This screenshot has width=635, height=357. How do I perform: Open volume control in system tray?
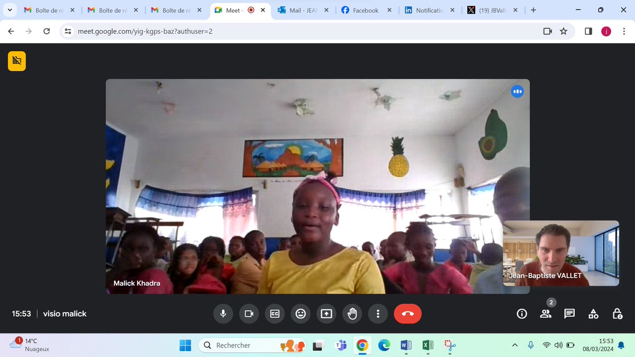pos(558,345)
